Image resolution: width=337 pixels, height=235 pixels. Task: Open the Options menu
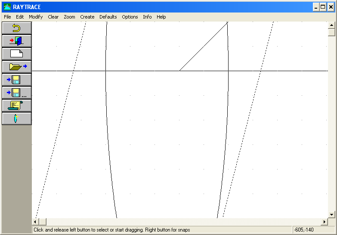(130, 17)
